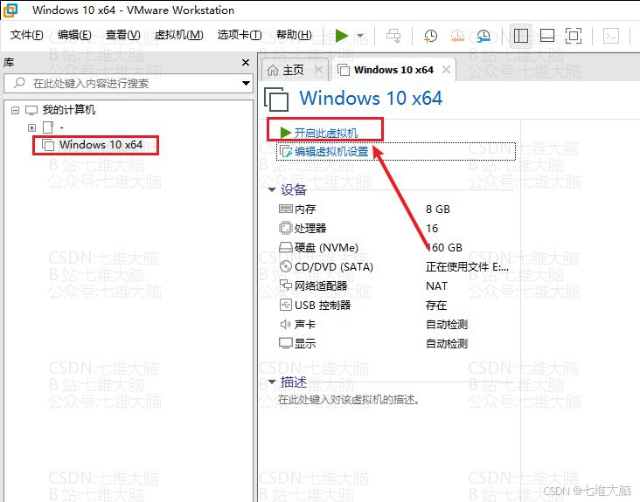Toggle the library sidebar view icon
Image resolution: width=640 pixels, height=502 pixels.
click(x=521, y=36)
